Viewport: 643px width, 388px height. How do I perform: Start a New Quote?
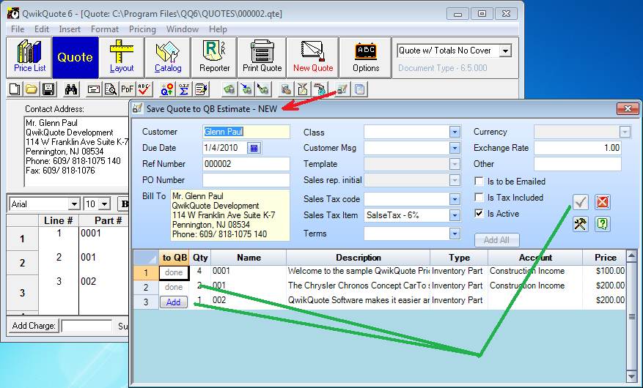(313, 57)
